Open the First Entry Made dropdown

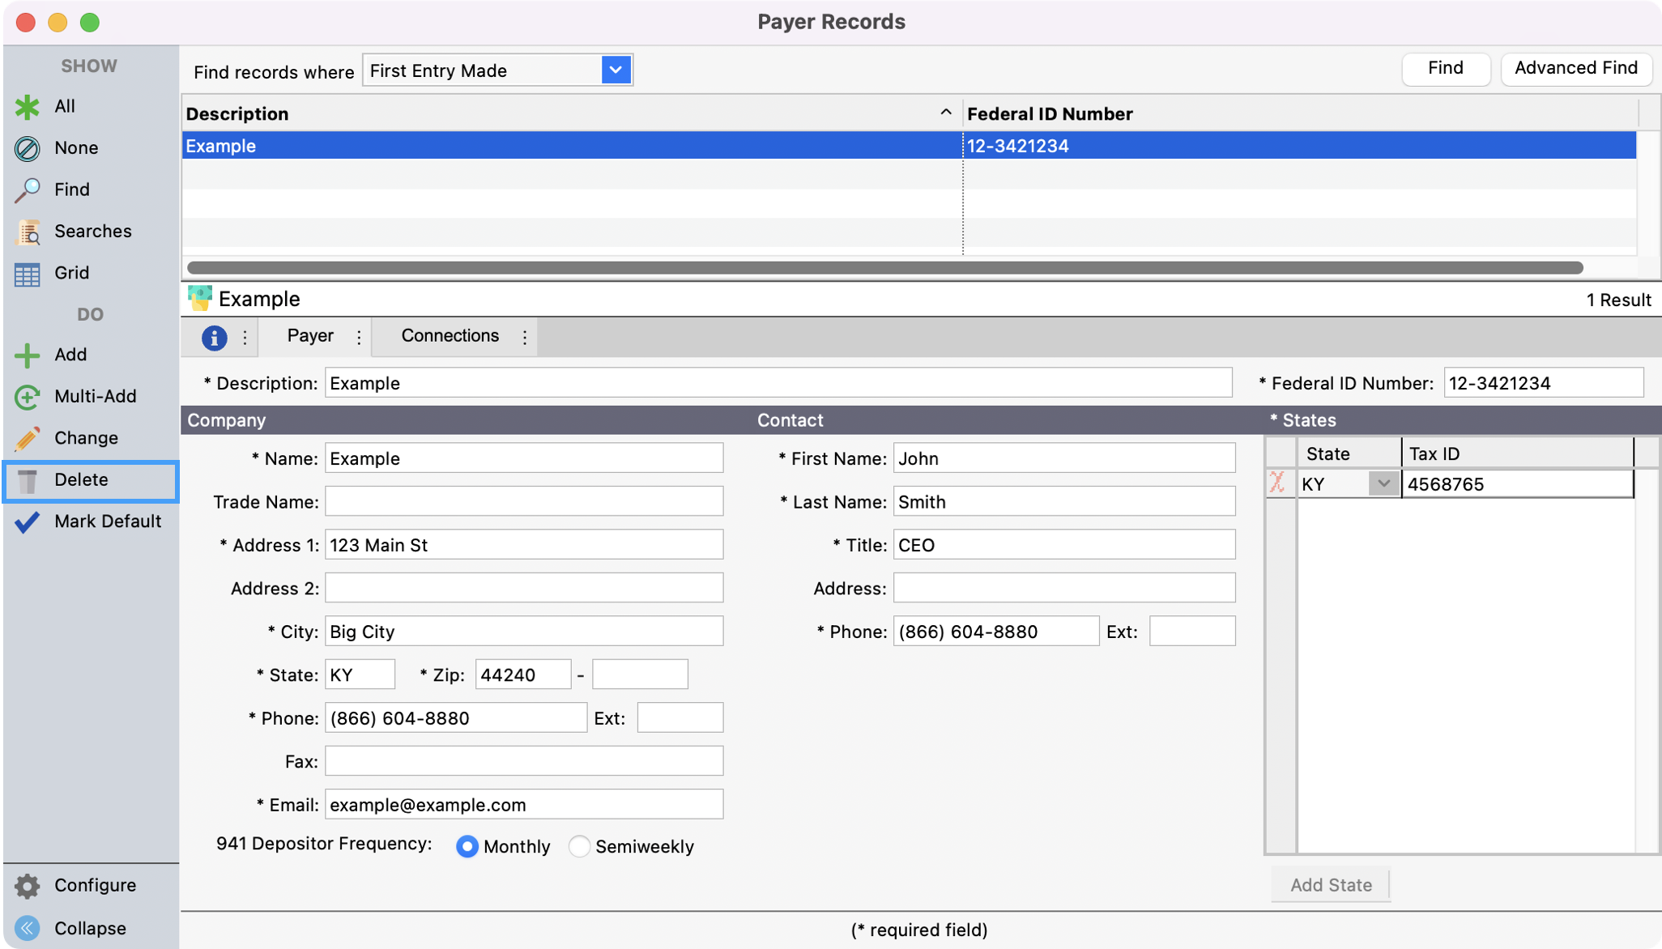pos(616,70)
